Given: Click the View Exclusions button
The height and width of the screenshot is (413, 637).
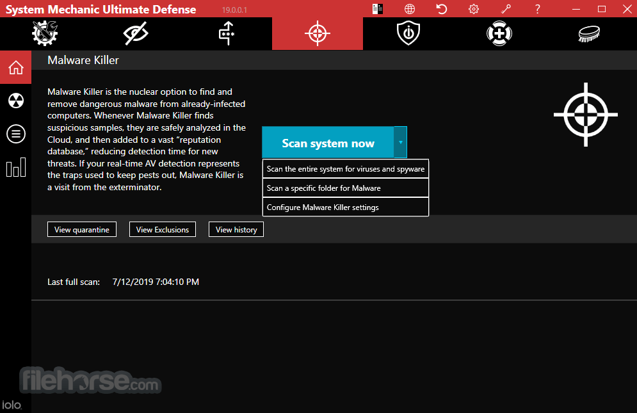Looking at the screenshot, I should click(163, 229).
